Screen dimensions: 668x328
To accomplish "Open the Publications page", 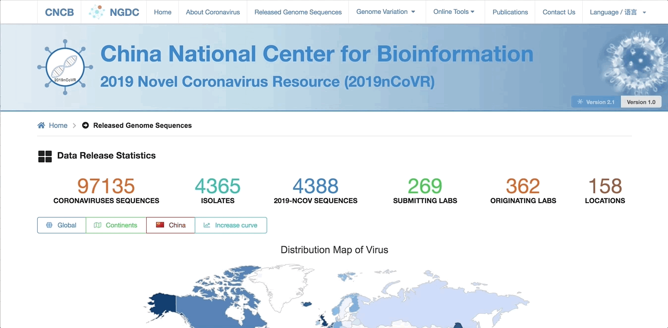I will point(510,12).
